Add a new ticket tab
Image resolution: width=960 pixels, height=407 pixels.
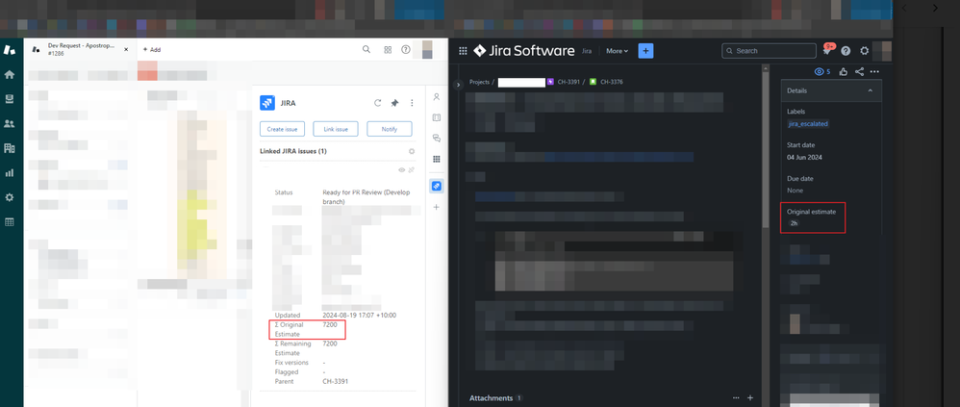click(152, 50)
